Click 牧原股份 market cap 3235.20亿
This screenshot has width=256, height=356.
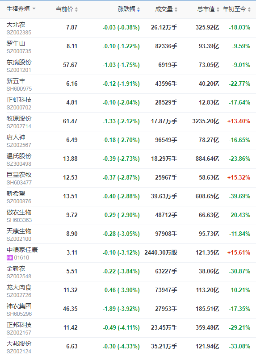(x=206, y=121)
